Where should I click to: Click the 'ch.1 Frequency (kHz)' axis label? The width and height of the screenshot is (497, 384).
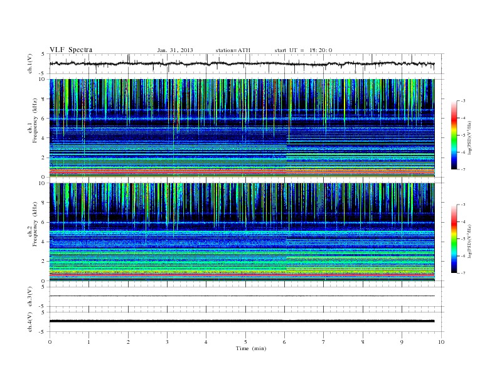pos(32,129)
